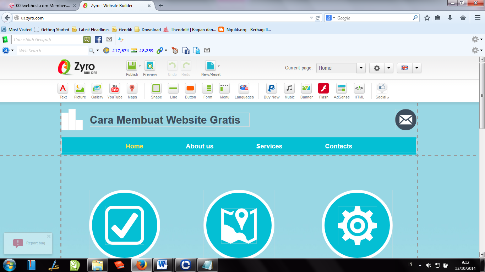Viewport: 485px width, 272px height.
Task: Expand the Social elements menu
Action: coord(382,91)
